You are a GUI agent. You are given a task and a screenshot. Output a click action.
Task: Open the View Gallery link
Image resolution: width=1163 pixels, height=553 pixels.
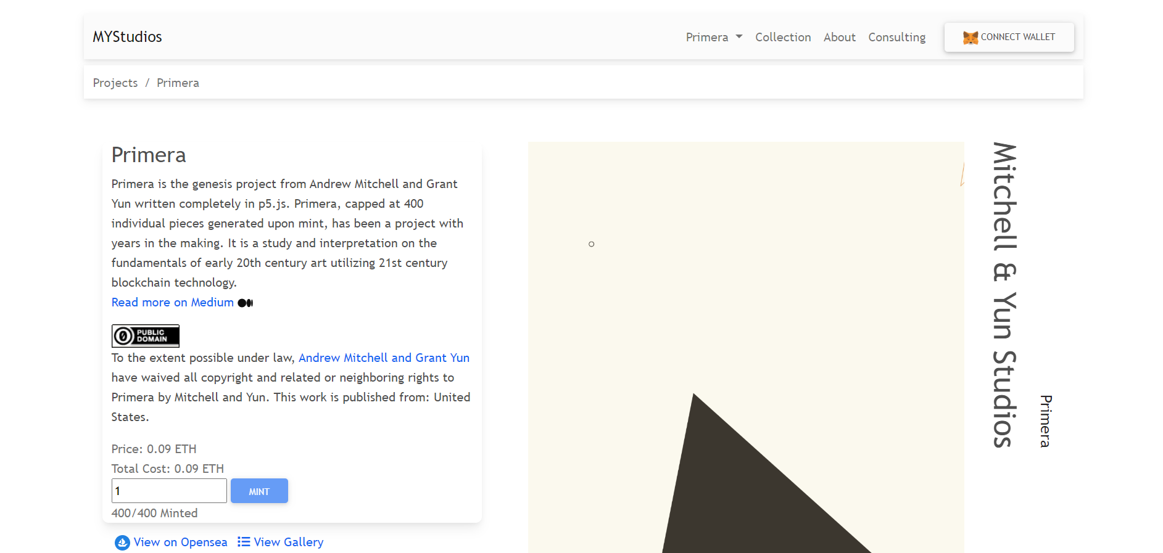tap(288, 542)
